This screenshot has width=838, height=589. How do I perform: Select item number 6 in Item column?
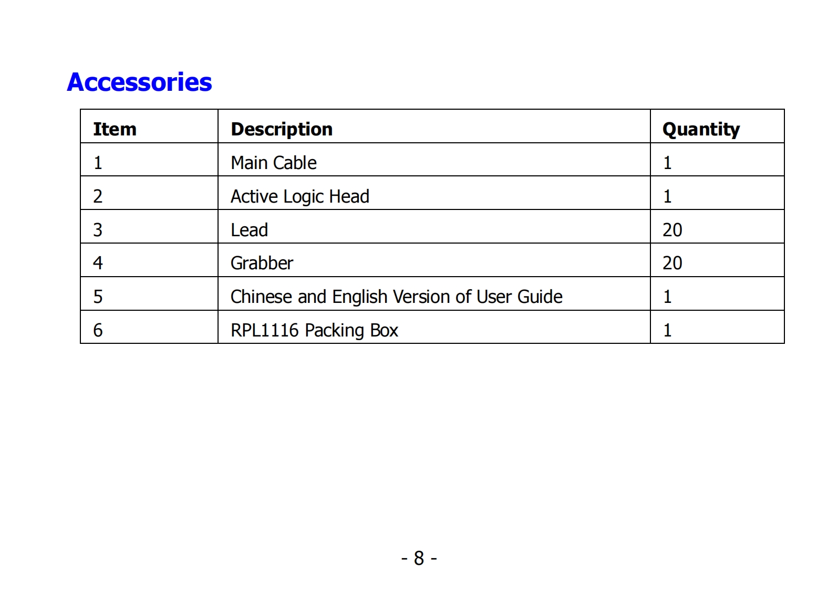pos(98,330)
